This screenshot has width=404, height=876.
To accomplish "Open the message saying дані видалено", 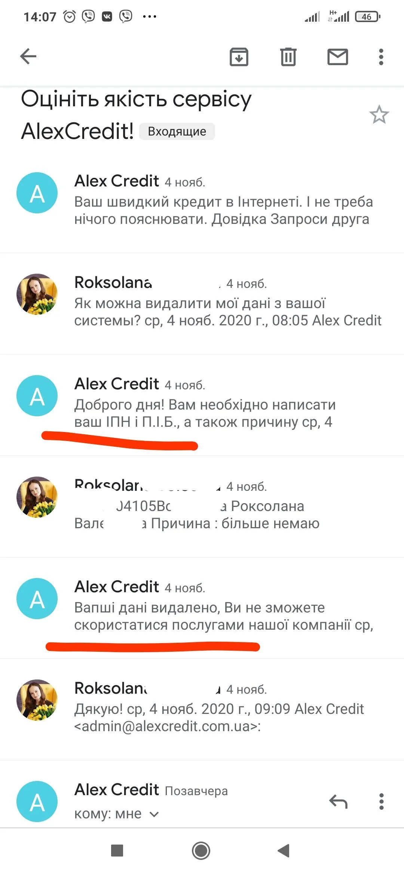I will (x=202, y=608).
